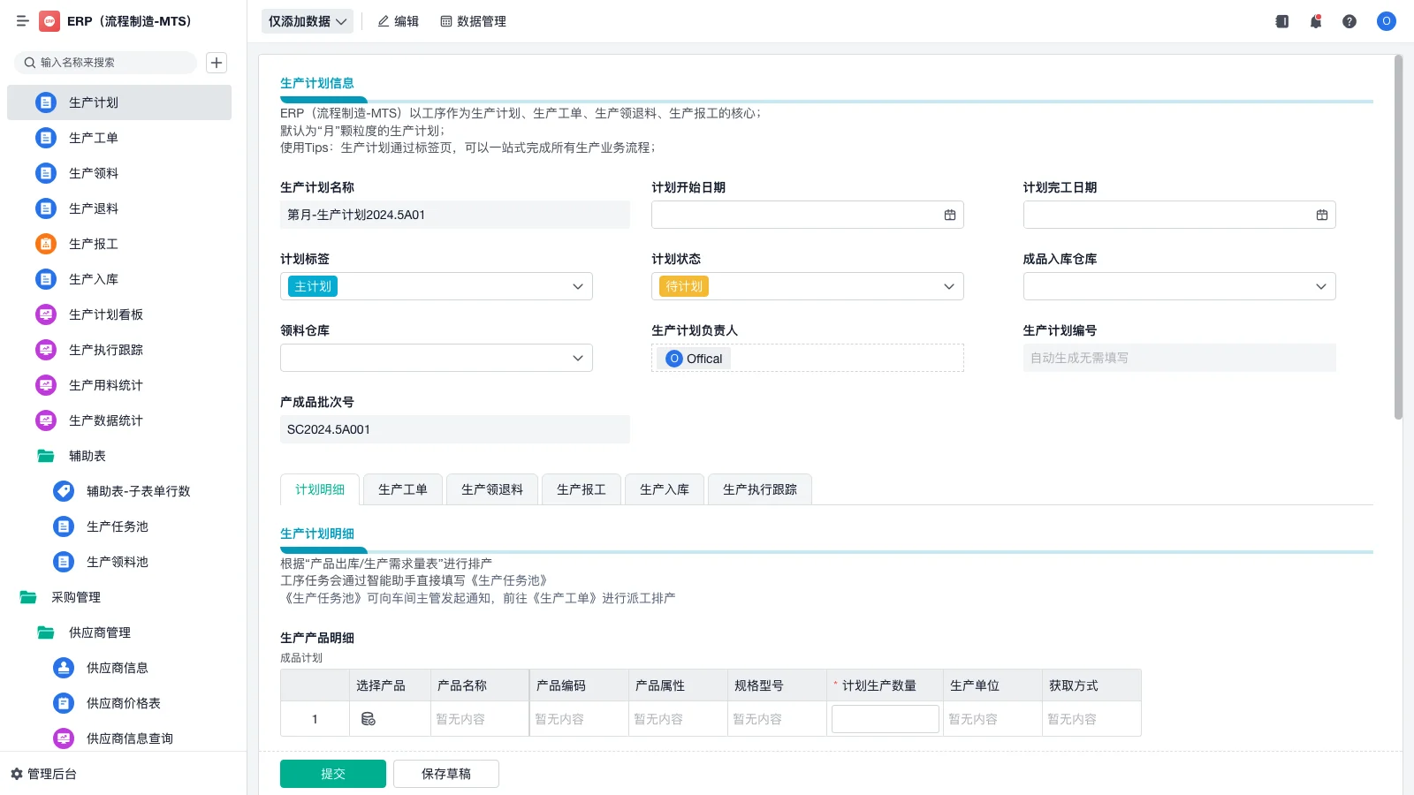Open the 生产数据统计 dashboard icon
This screenshot has width=1414, height=795.
(46, 420)
